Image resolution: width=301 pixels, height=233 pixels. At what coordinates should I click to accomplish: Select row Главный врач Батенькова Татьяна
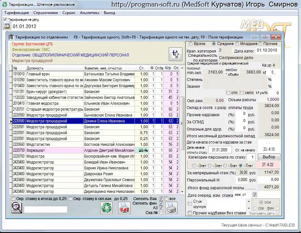tap(96, 74)
